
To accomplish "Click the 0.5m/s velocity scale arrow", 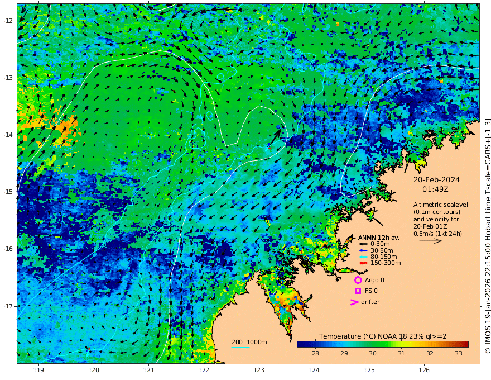I will tap(431, 241).
